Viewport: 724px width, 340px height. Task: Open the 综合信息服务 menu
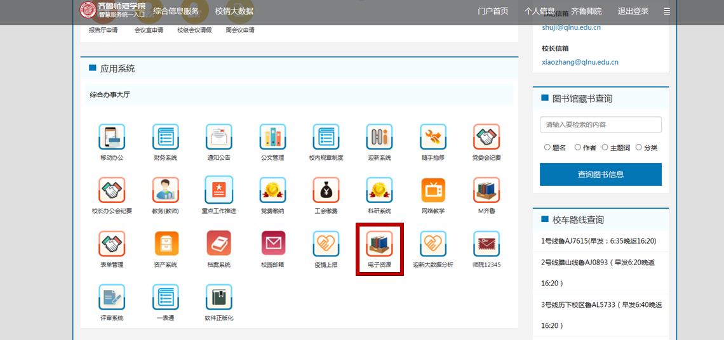click(x=176, y=11)
